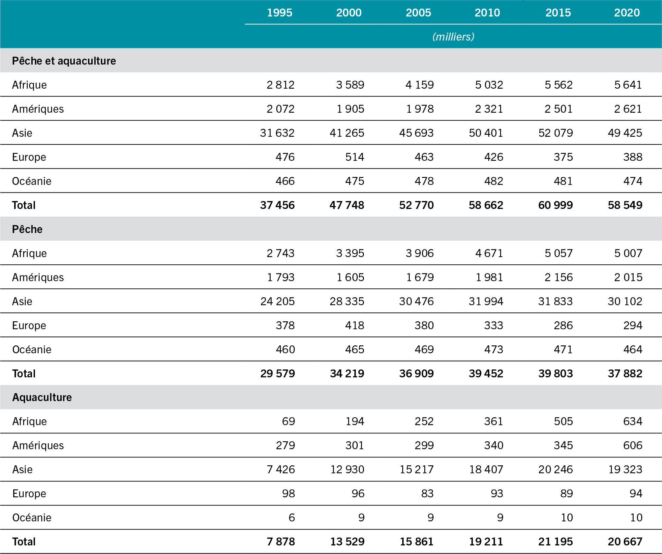This screenshot has width=662, height=554.
Task: Select the Pêche et aquaculture section heading
Action: pos(64,61)
